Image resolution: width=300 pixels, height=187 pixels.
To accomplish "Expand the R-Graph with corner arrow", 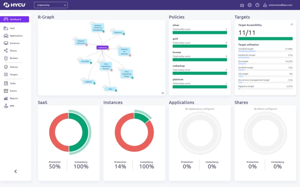I will [162, 93].
